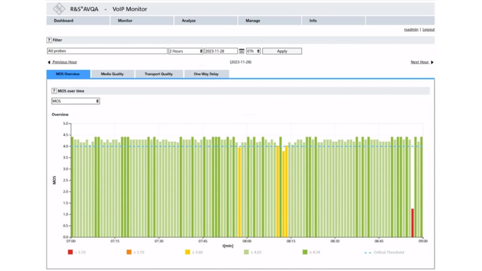Click the Filter help question mark icon

[x=48, y=40]
